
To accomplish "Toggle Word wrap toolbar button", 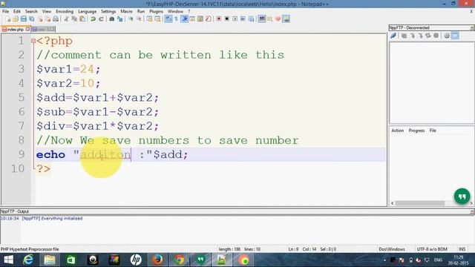I will [x=168, y=19].
